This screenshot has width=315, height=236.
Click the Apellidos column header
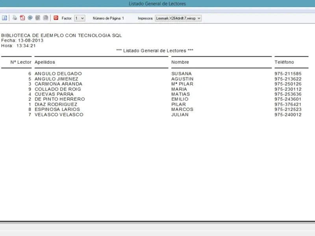pos(45,62)
